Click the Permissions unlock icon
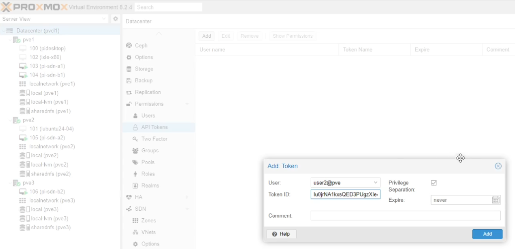 point(129,104)
